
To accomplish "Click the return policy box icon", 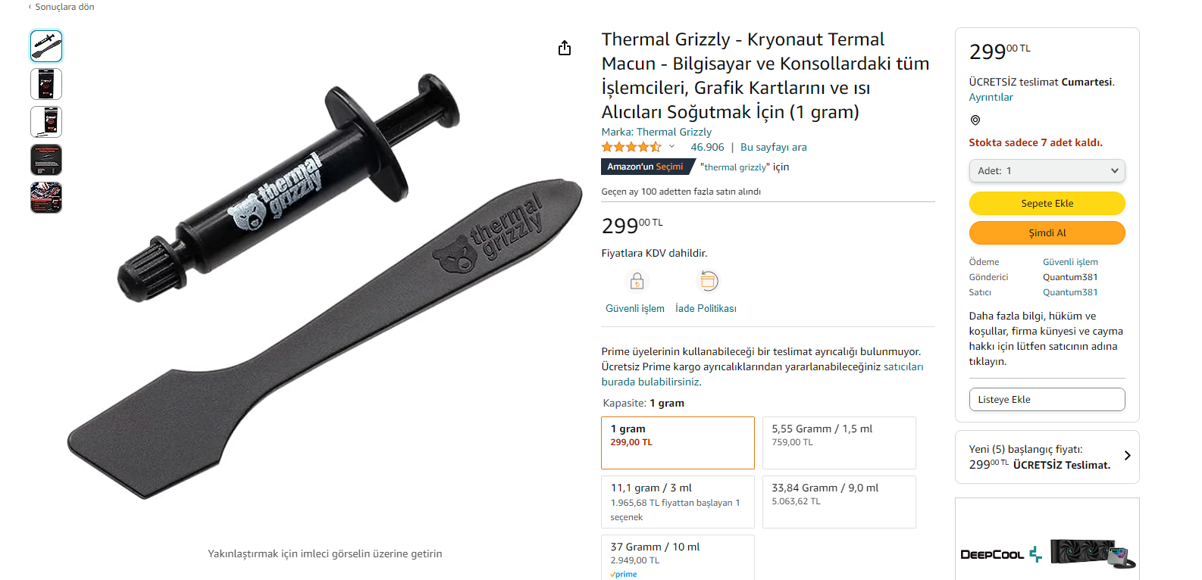I will tap(707, 282).
